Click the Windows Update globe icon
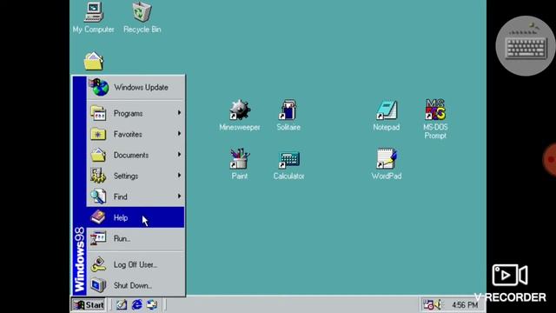This screenshot has height=313, width=556. [x=99, y=87]
